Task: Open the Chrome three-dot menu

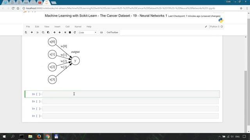Action: (x=247, y=8)
